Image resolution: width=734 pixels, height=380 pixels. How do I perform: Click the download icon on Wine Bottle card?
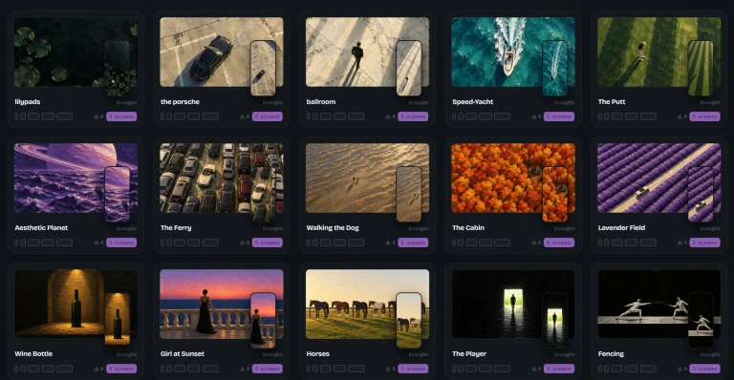point(97,369)
